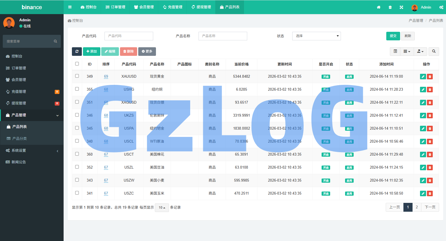
Task: Check the row checkbox for ID 349
Action: pos(77,76)
